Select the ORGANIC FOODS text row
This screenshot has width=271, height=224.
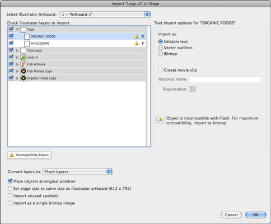tap(77, 36)
